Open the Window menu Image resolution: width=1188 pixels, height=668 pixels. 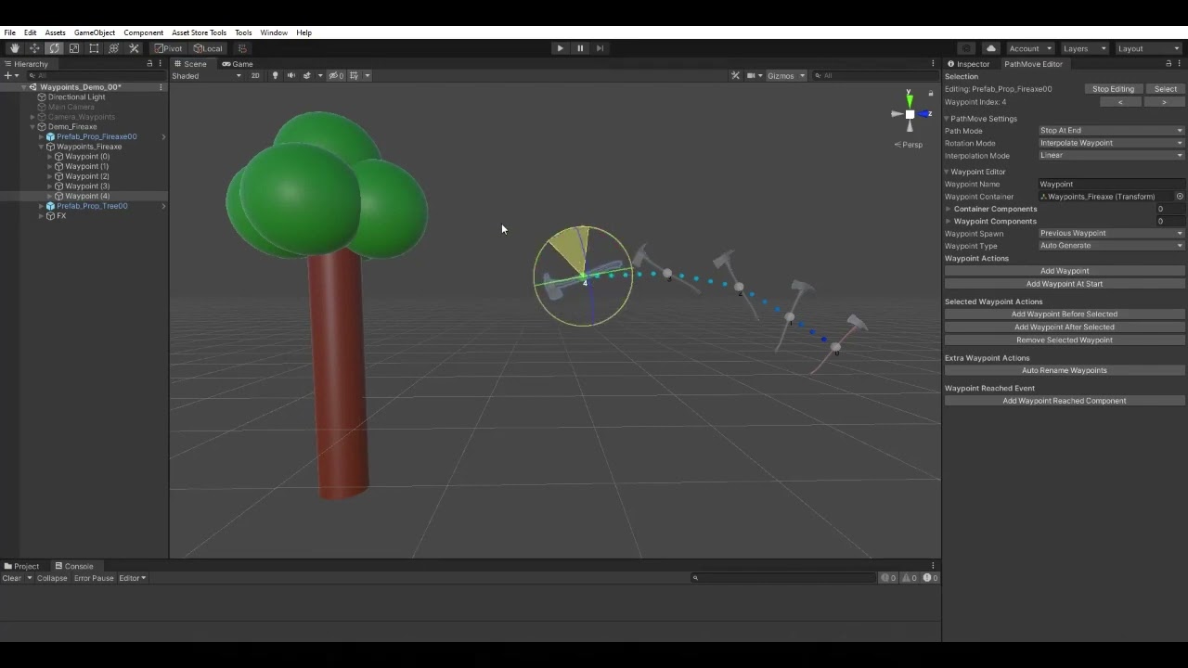[x=274, y=32]
